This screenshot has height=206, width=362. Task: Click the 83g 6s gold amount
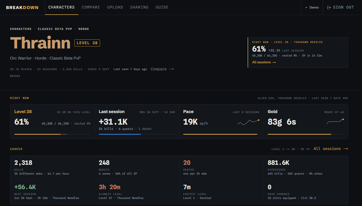pyautogui.click(x=282, y=122)
